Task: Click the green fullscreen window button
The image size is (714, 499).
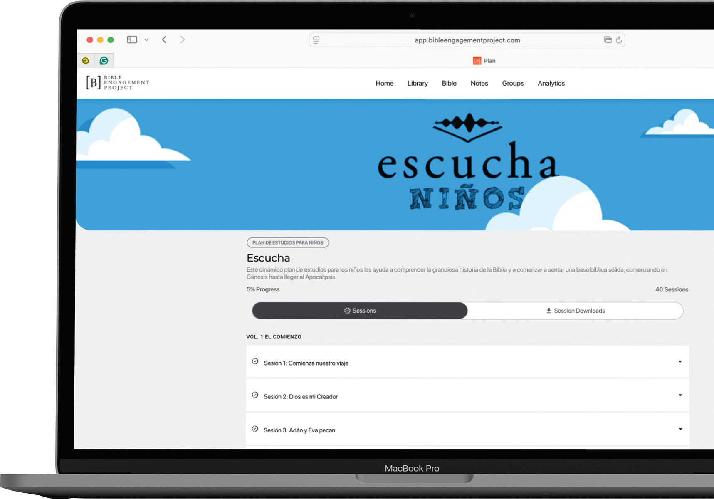Action: (111, 40)
